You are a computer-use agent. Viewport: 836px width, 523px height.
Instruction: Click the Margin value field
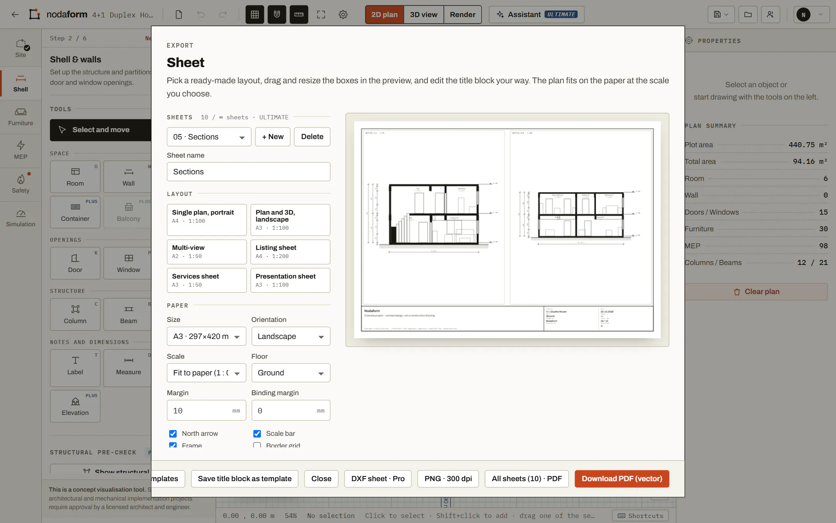tap(206, 410)
